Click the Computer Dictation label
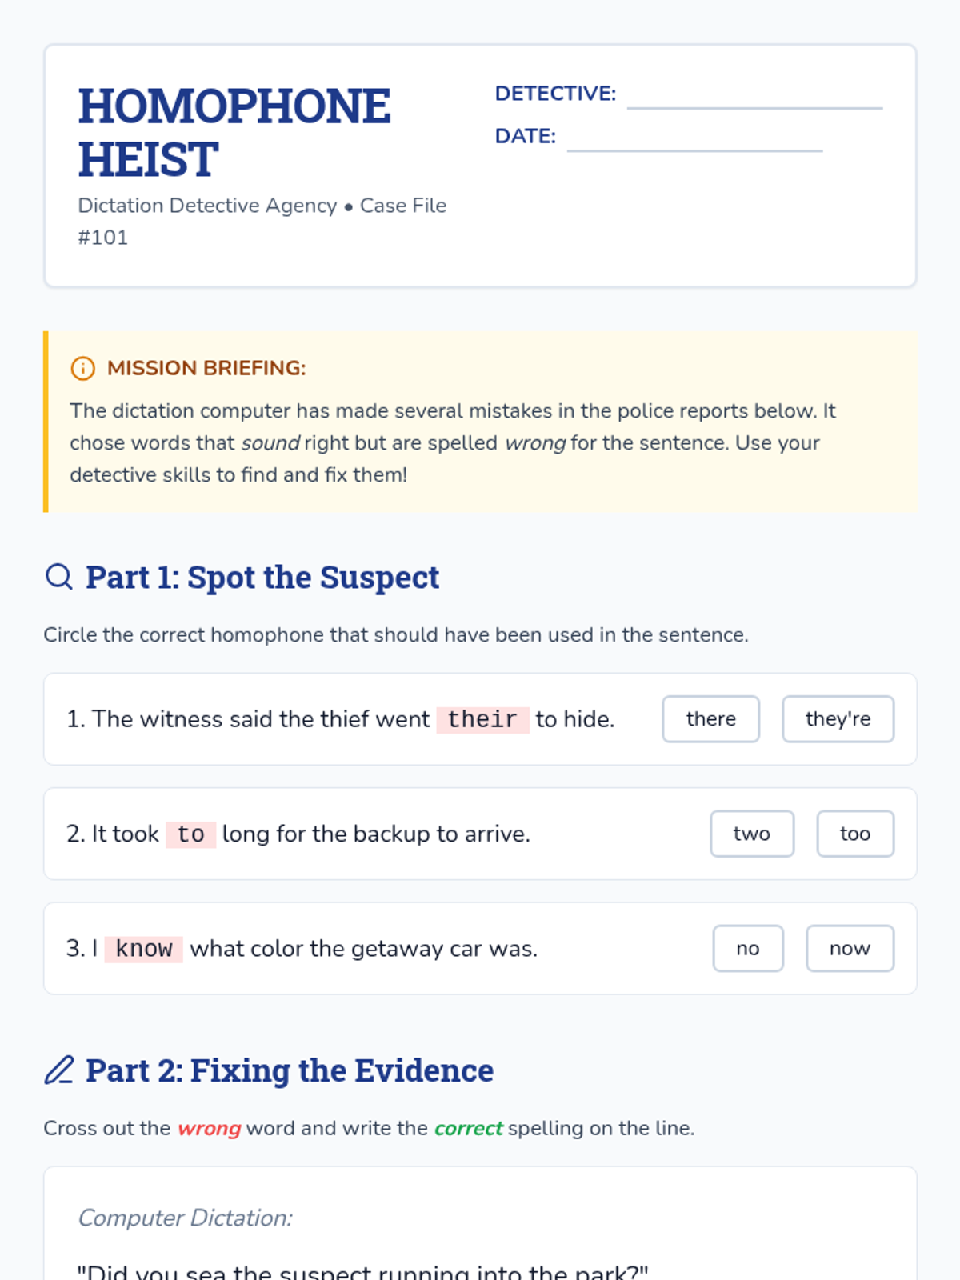This screenshot has height=1280, width=960. (x=185, y=1218)
